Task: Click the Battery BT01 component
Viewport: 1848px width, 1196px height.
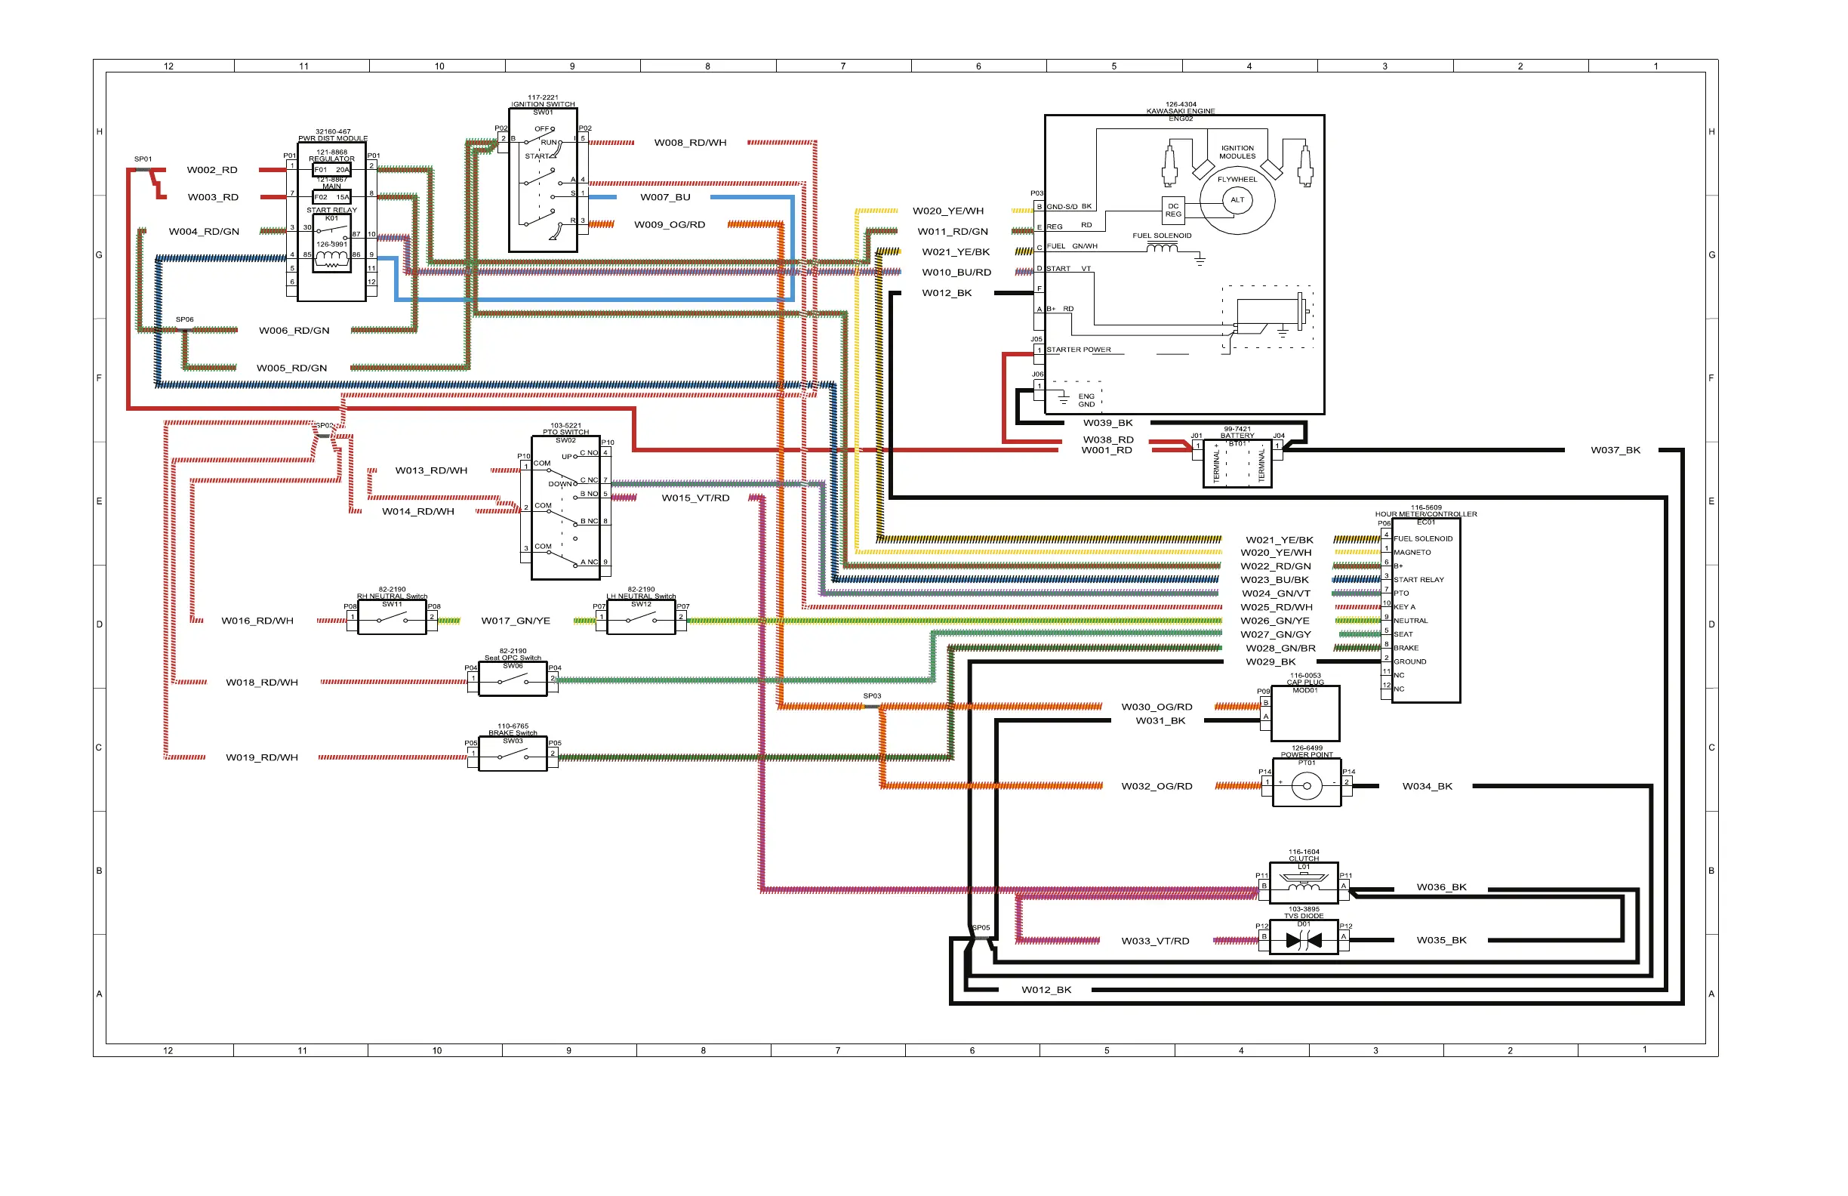Action: coord(1237,464)
